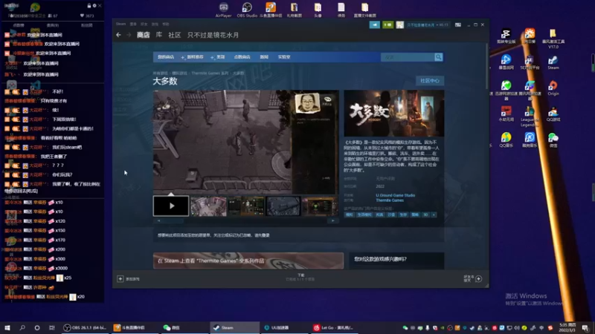Click the plus button after game tags

[434, 215]
